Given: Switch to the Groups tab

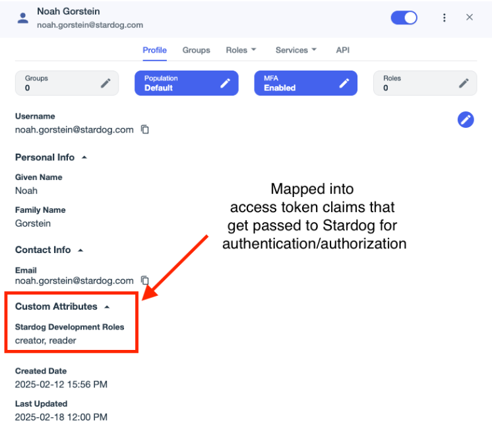Looking at the screenshot, I should pos(197,50).
